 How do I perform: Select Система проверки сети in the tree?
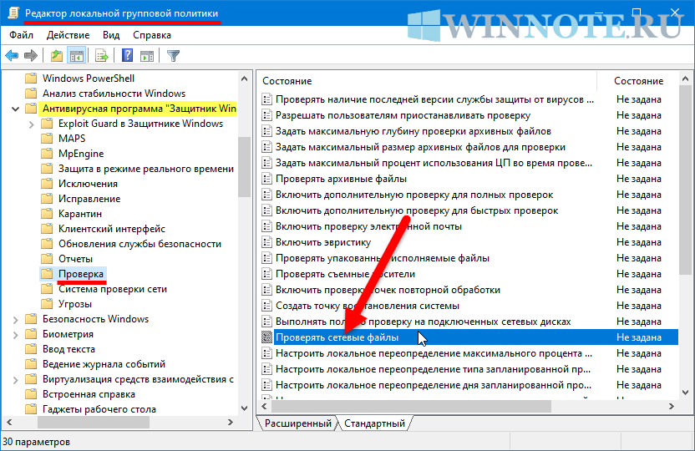click(113, 289)
